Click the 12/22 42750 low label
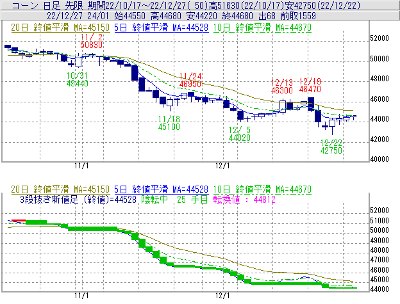 tap(331, 147)
